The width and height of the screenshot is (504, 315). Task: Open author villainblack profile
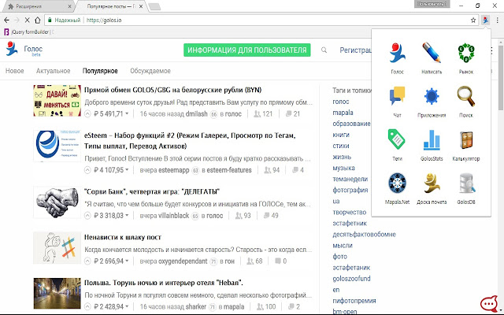[x=173, y=216]
